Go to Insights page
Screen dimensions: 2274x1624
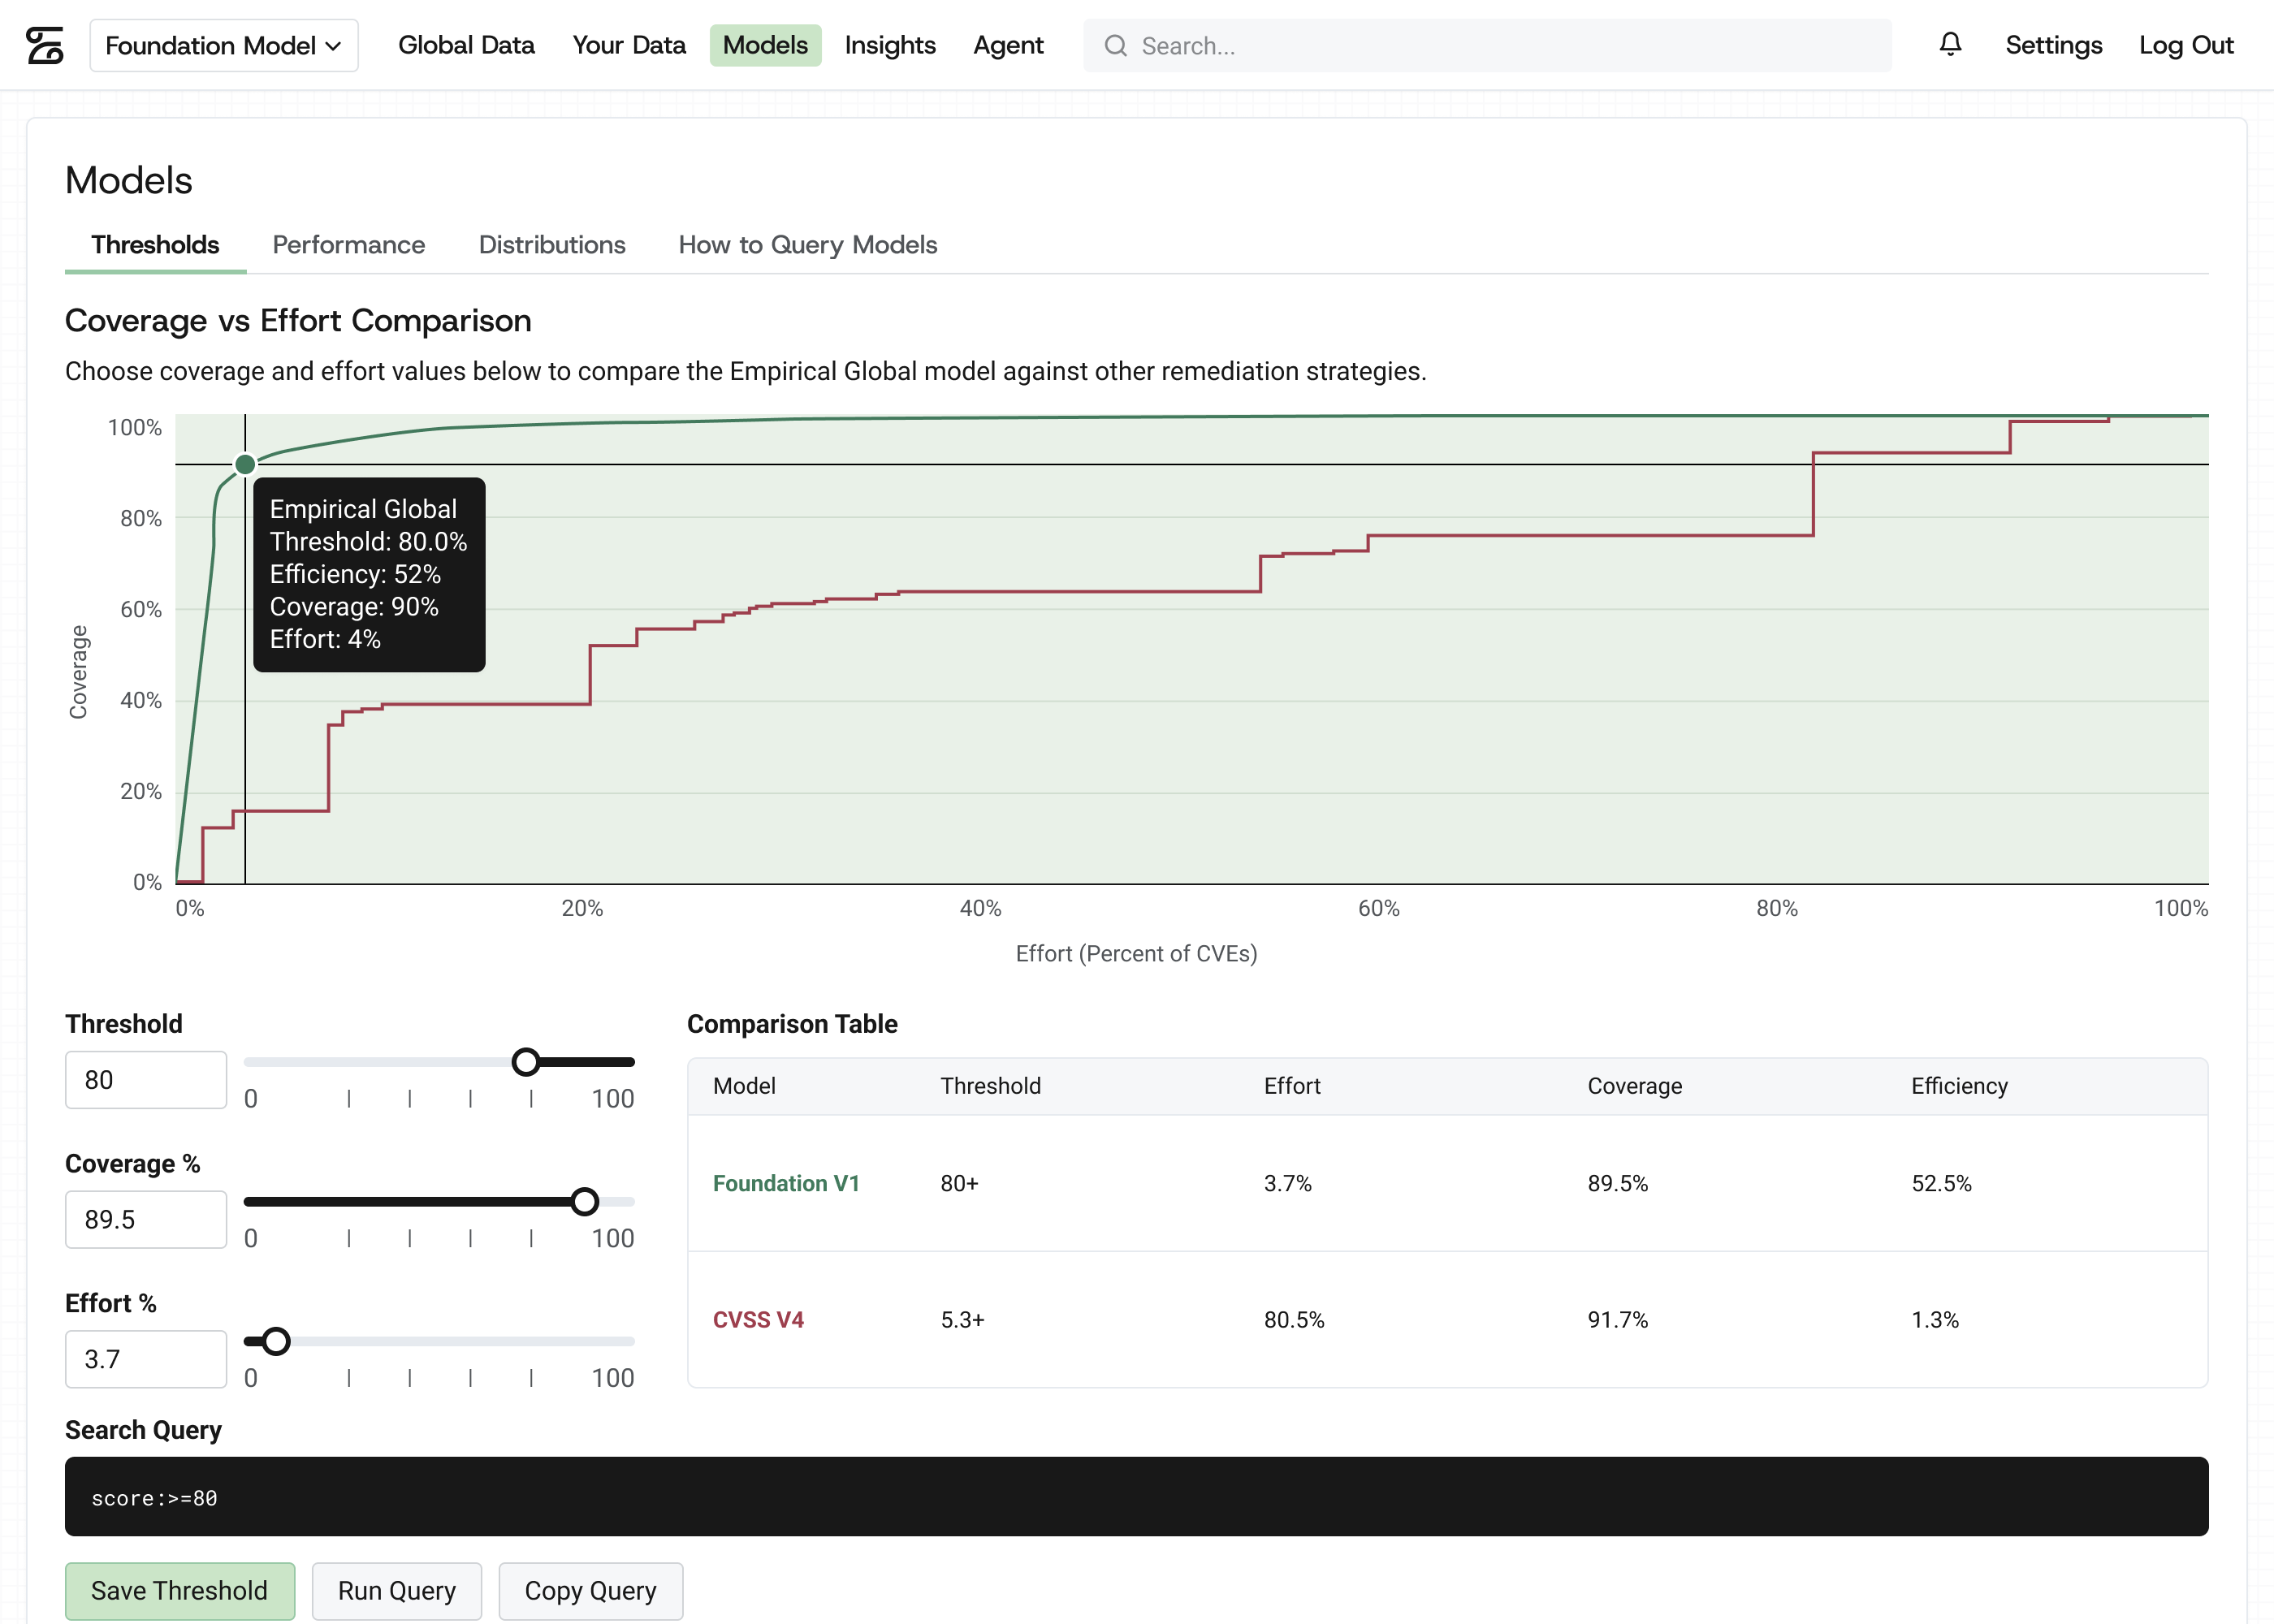[890, 45]
